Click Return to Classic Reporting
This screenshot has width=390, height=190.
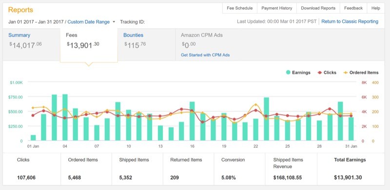pos(350,21)
